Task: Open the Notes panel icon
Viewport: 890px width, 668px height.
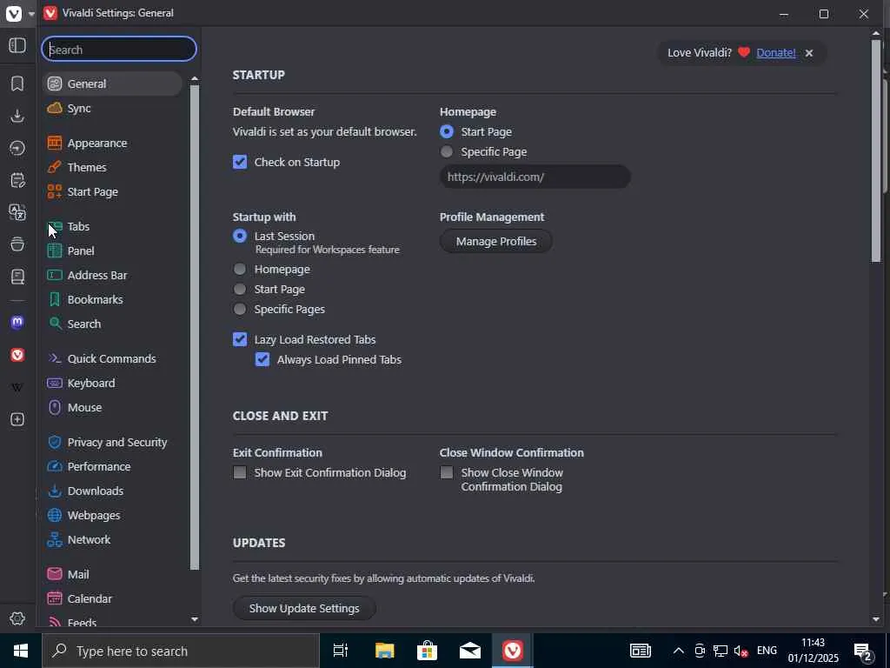Action: pos(17,181)
